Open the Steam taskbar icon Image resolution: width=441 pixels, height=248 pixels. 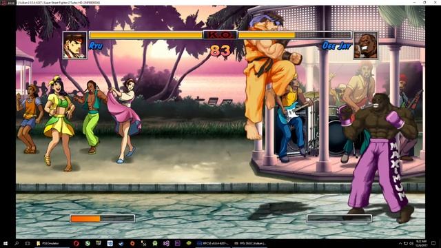[121, 243]
